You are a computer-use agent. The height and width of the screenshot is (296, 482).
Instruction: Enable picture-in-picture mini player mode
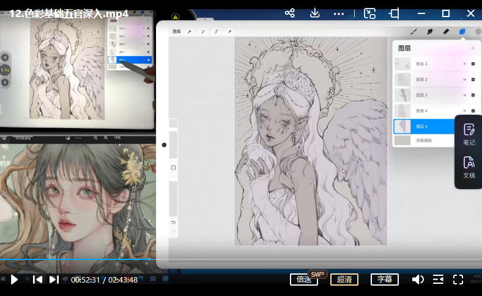click(369, 13)
